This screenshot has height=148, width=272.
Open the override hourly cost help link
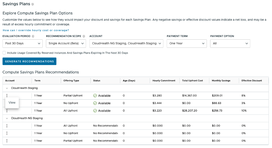36,30
